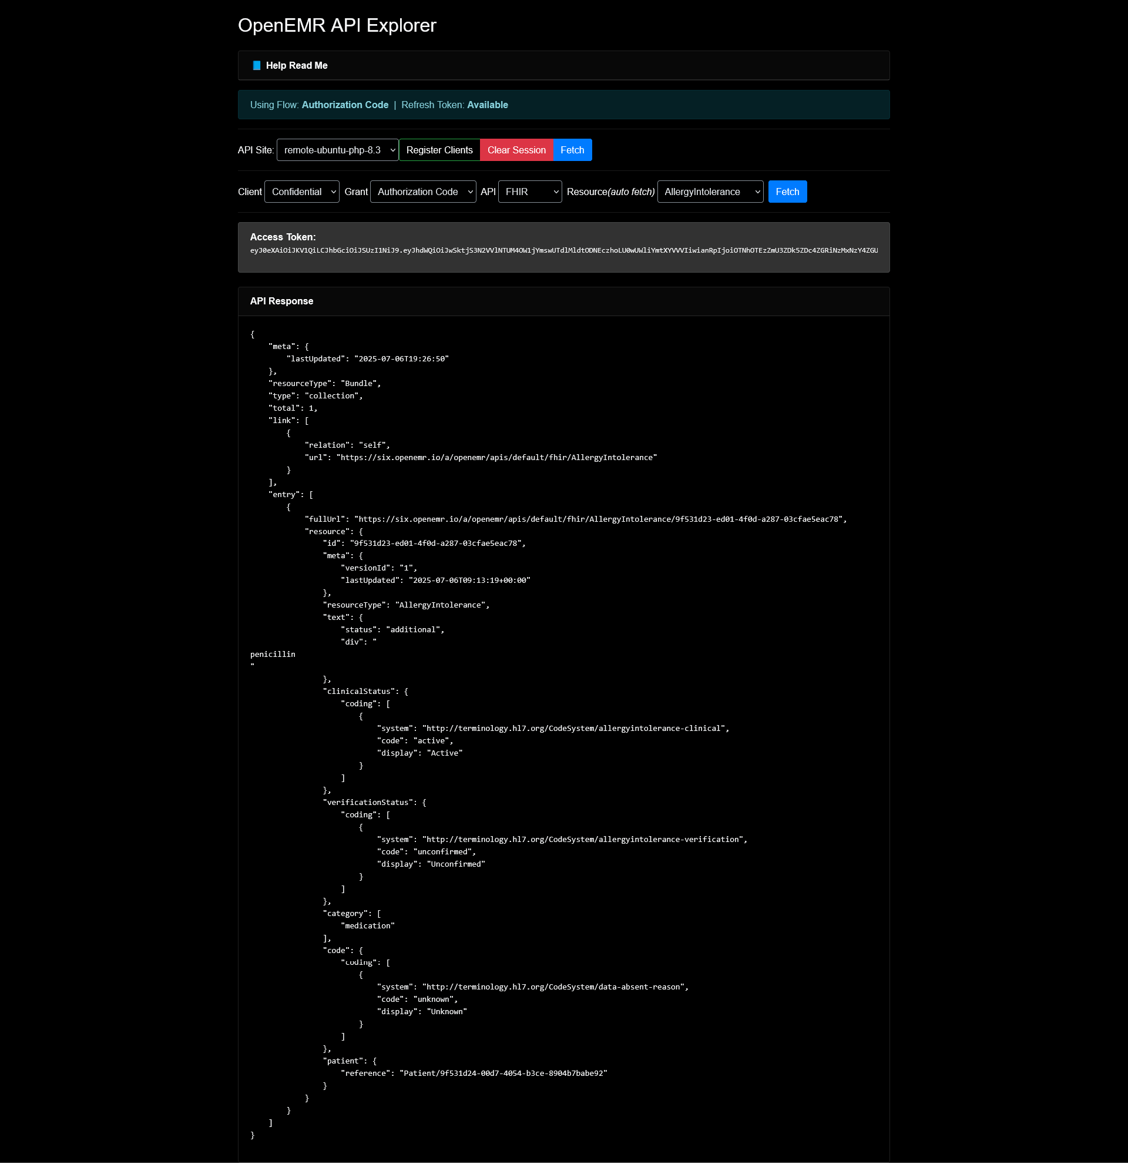This screenshot has width=1128, height=1164.
Task: Click the OpenEMR API Explorer title
Action: (x=337, y=25)
